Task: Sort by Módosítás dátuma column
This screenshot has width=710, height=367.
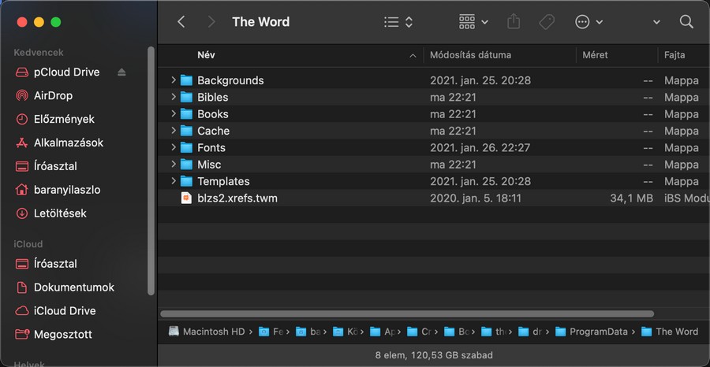Action: pyautogui.click(x=470, y=55)
